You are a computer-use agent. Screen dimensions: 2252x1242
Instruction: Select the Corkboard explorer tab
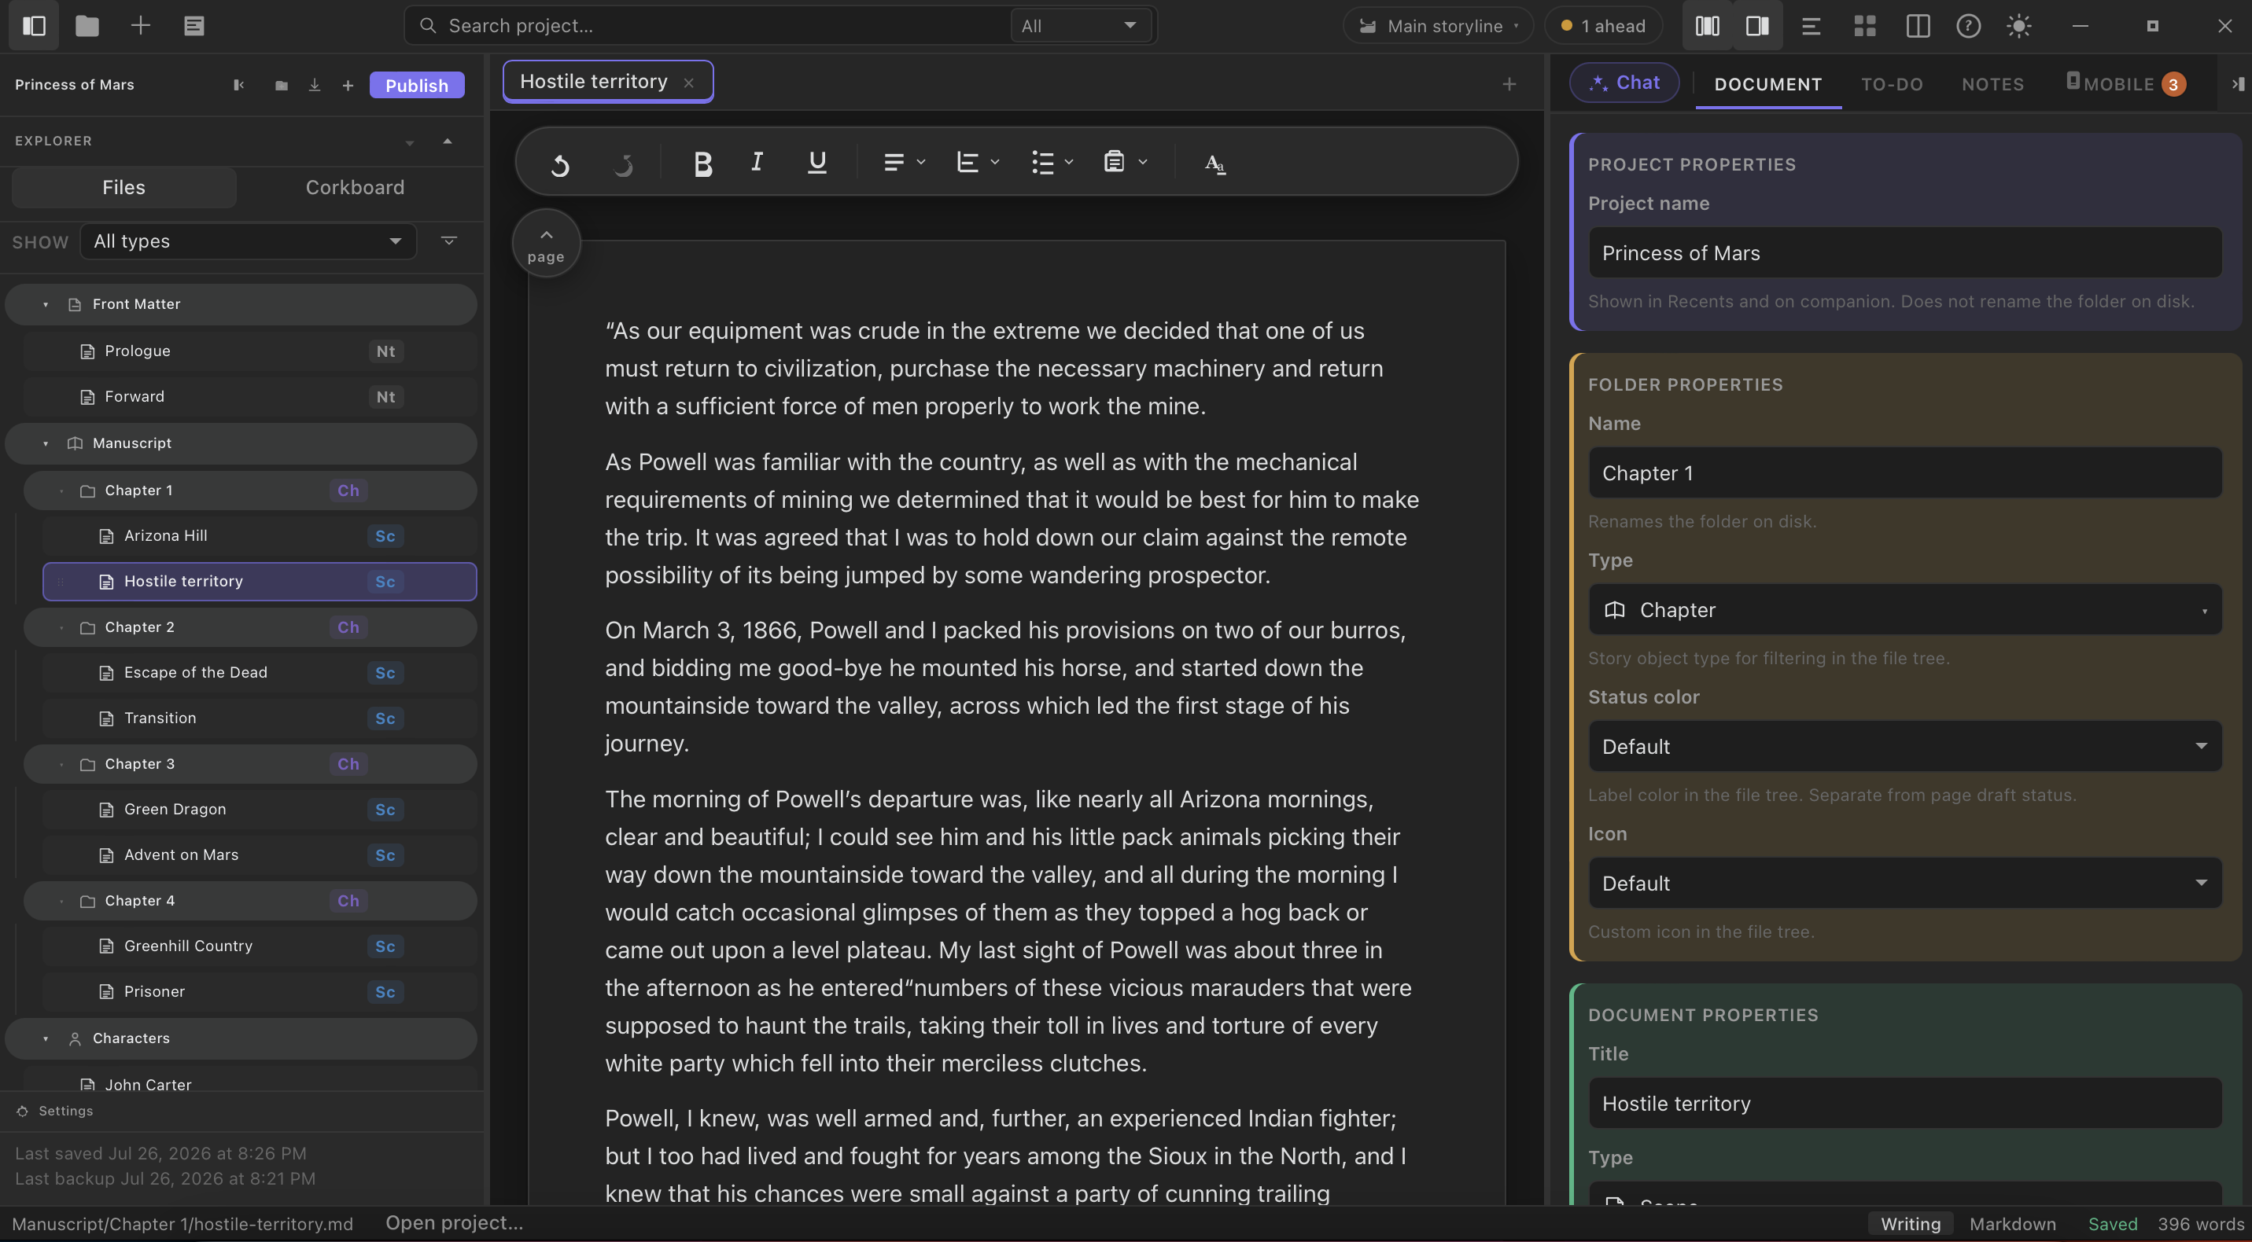coord(355,187)
